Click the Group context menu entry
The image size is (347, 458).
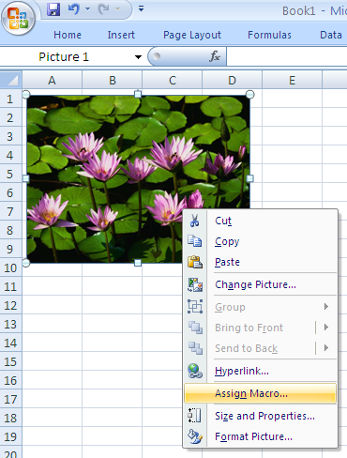[260, 307]
